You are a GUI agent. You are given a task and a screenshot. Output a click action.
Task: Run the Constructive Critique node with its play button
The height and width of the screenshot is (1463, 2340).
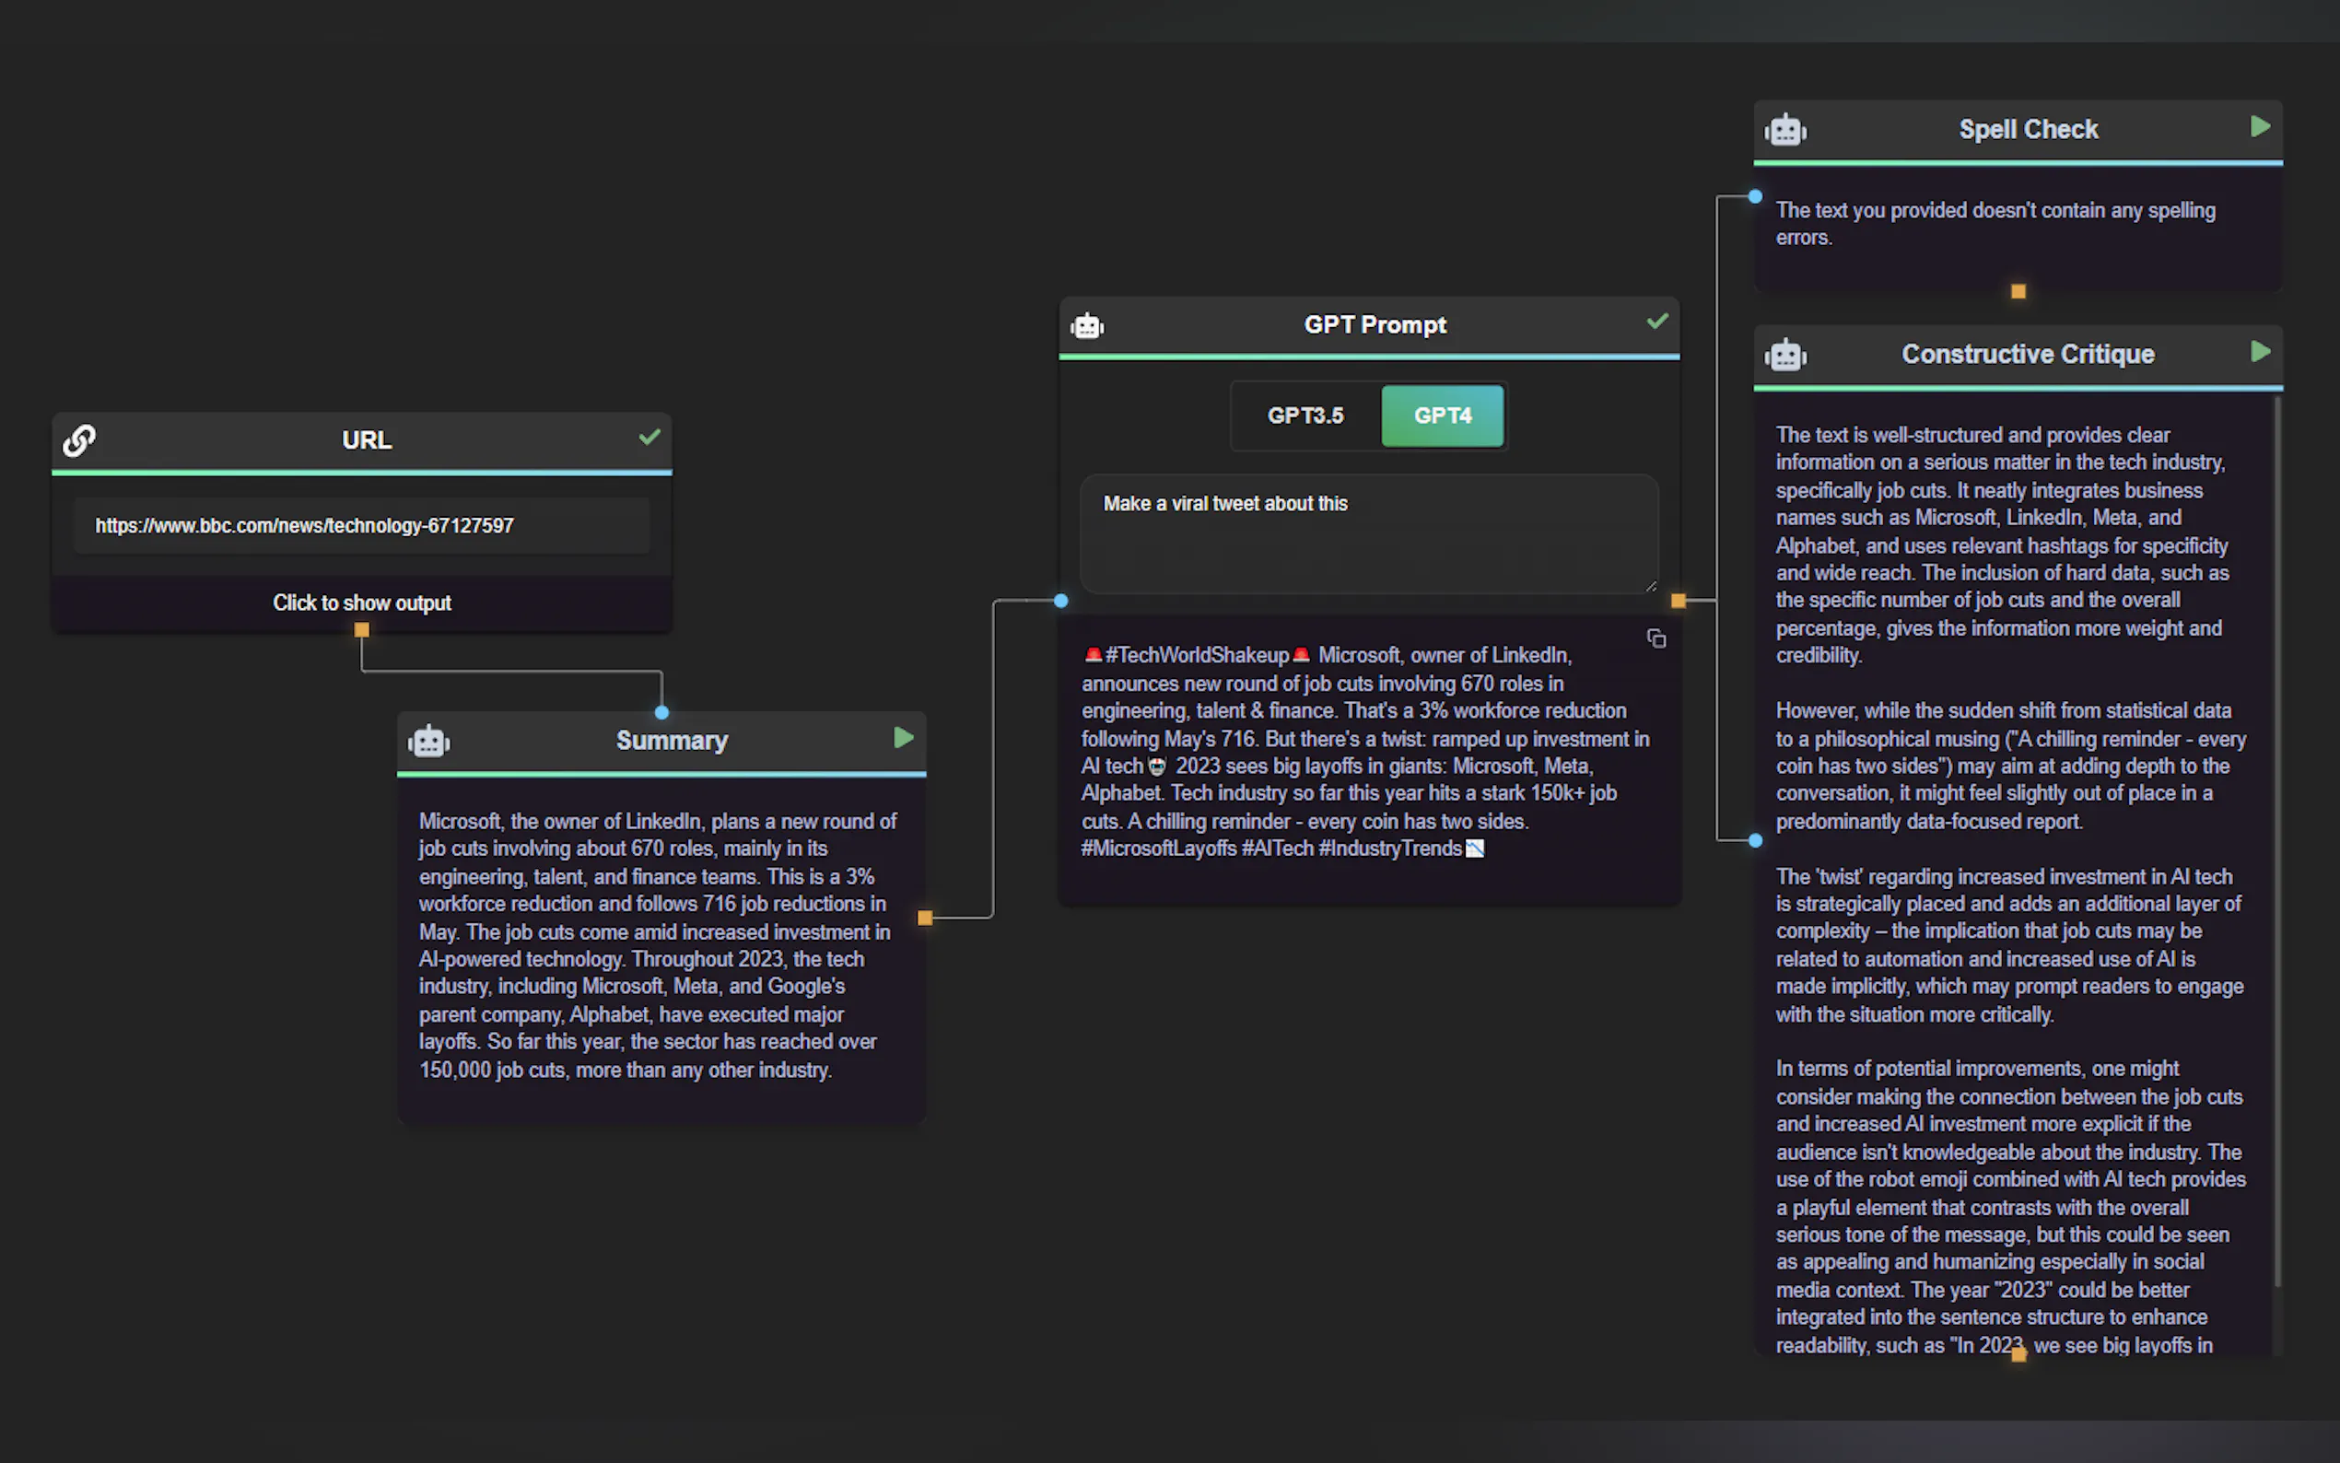(x=2260, y=351)
